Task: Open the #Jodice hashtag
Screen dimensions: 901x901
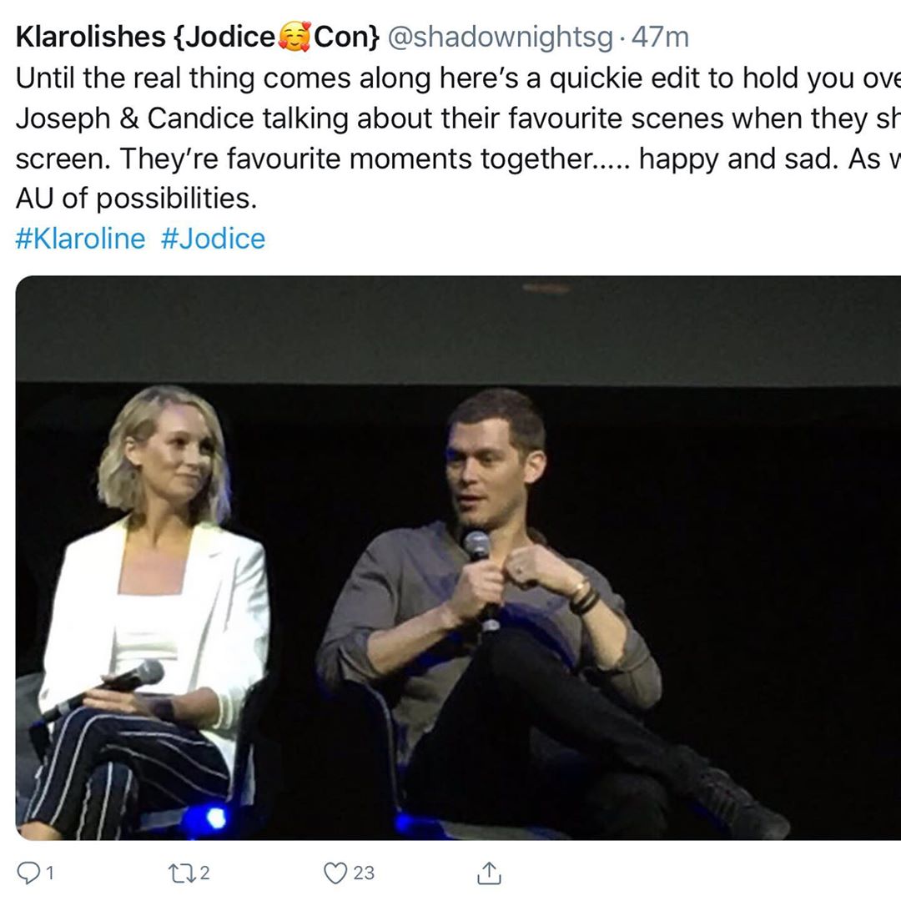Action: 214,239
